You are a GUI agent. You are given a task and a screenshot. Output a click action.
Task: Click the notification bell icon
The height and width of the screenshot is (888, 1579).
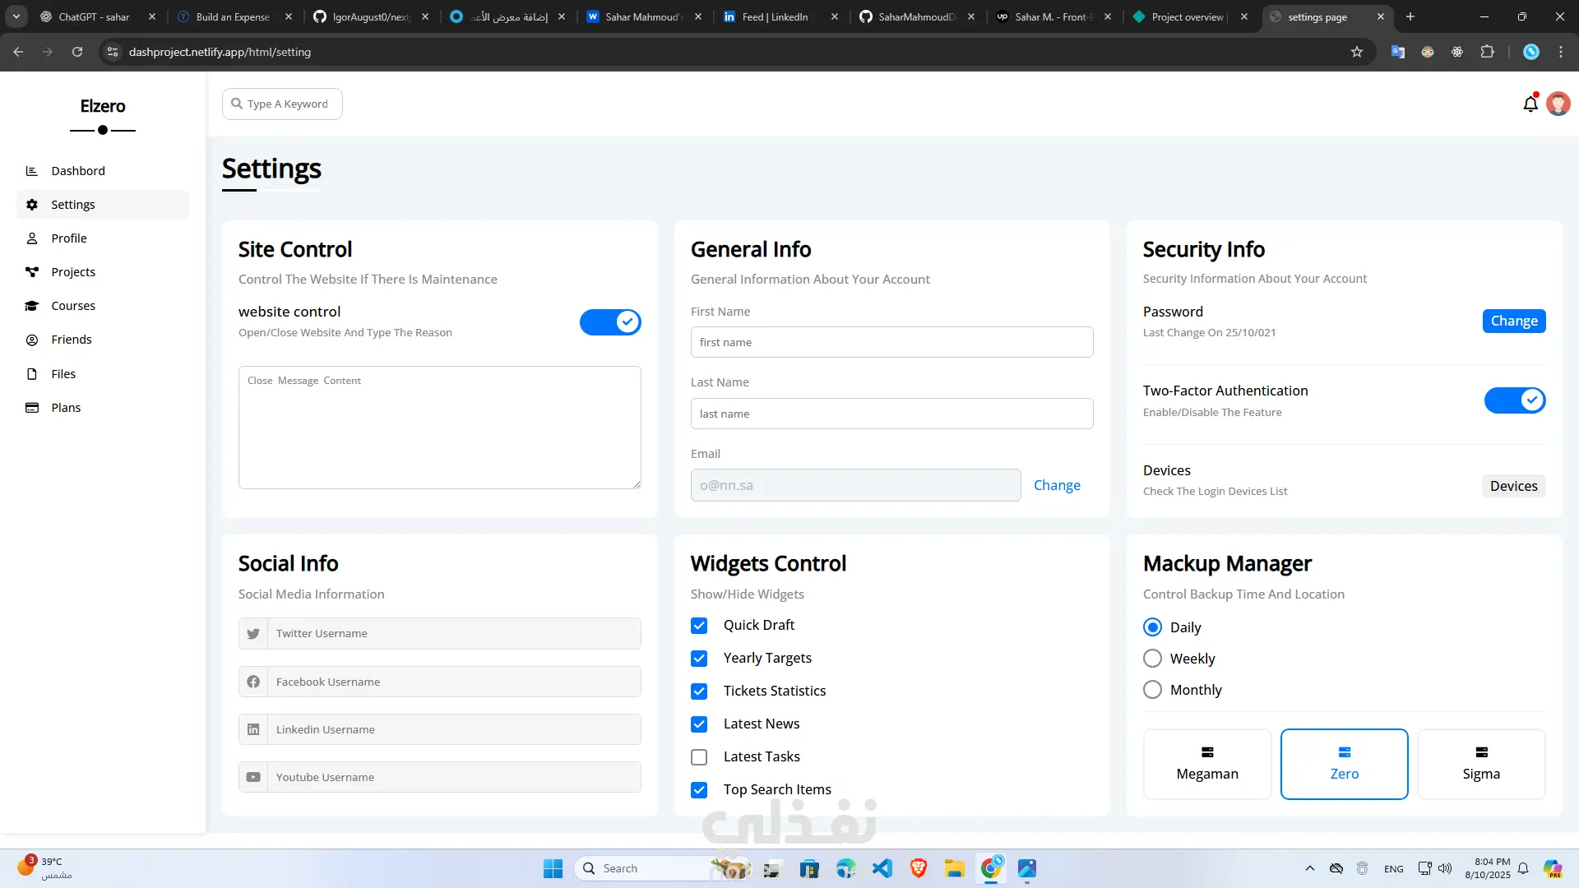click(x=1530, y=104)
